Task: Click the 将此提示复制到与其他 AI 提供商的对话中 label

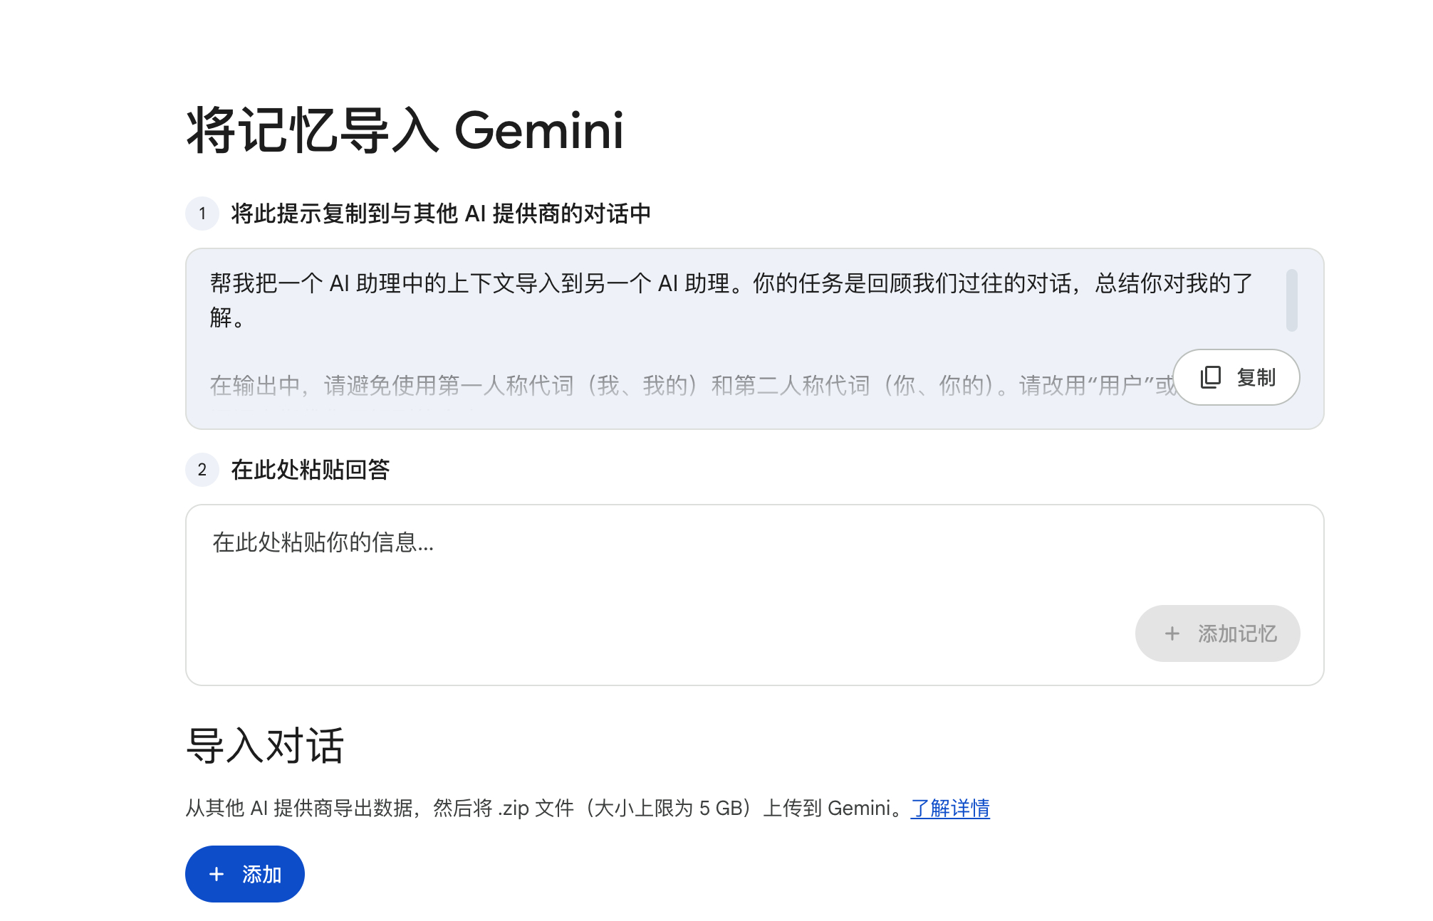Action: 441,214
